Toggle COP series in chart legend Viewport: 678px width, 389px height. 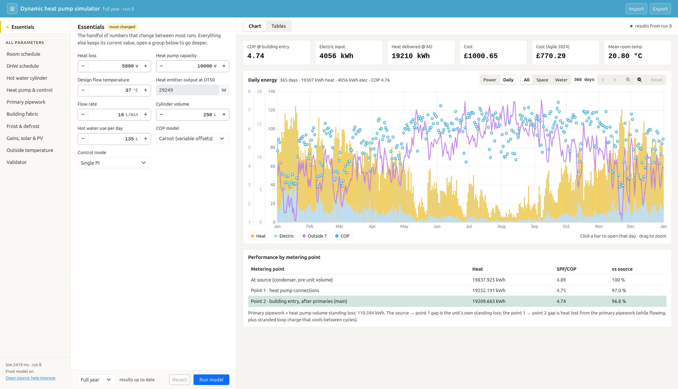342,236
